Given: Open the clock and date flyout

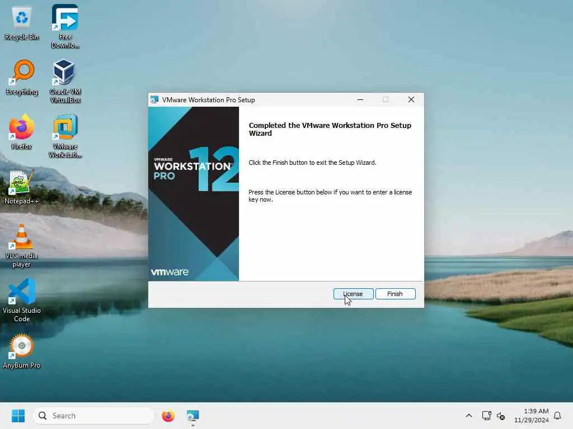Looking at the screenshot, I should [x=532, y=416].
